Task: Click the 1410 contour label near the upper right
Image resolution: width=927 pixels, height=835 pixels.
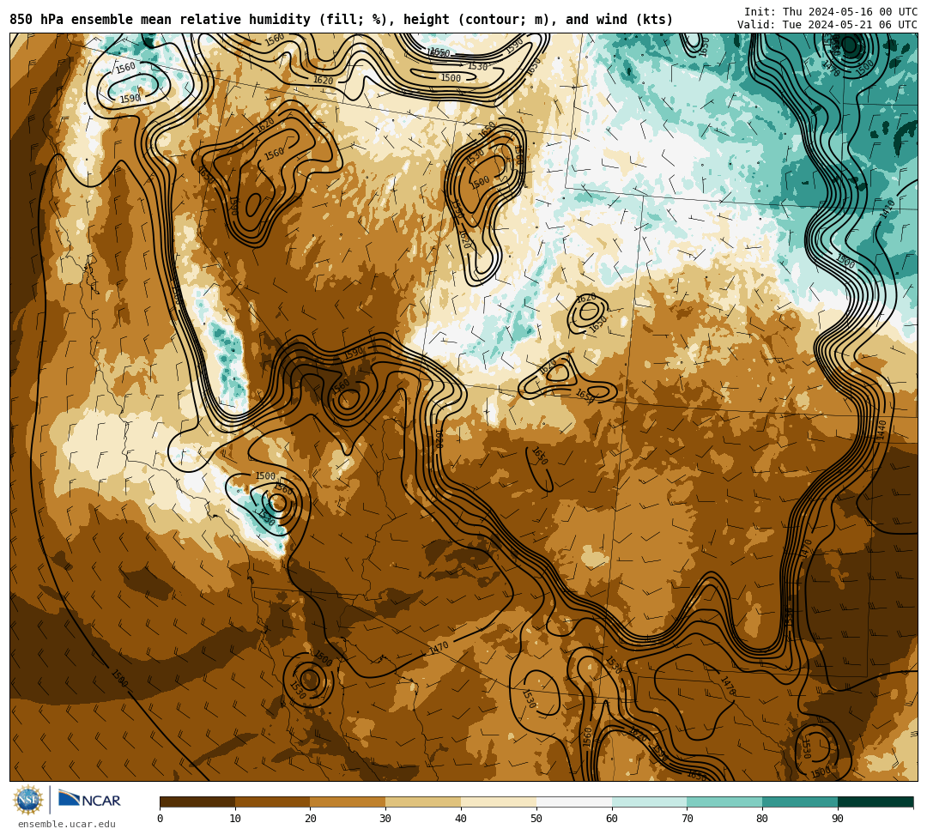Action: [888, 208]
